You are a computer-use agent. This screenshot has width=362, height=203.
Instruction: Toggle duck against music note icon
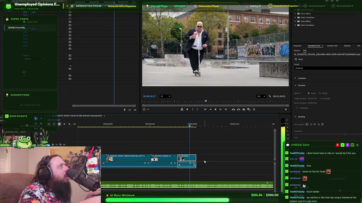311,124
